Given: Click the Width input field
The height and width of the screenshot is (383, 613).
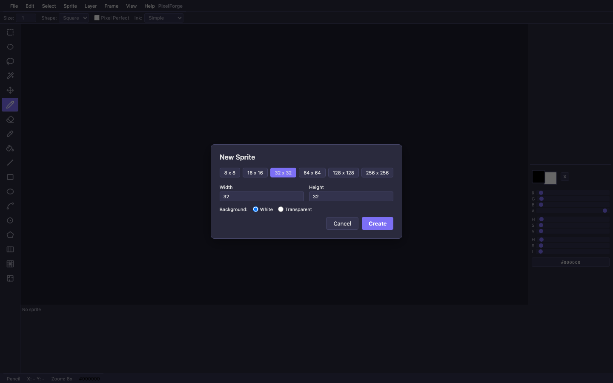Looking at the screenshot, I should (261, 197).
